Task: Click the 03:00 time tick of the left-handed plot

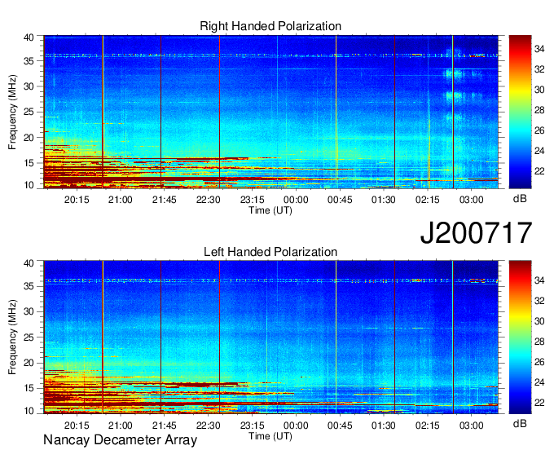Action: (472, 426)
